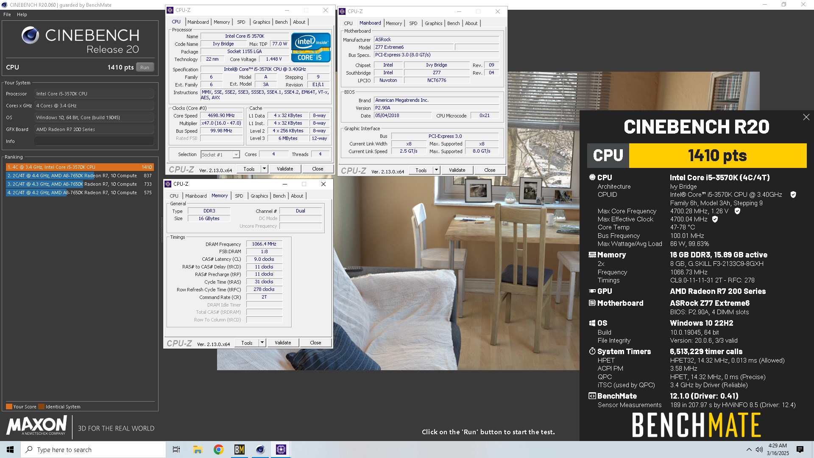The image size is (814, 458).
Task: Open Tools dropdown arrow in CPU window
Action: 264,169
